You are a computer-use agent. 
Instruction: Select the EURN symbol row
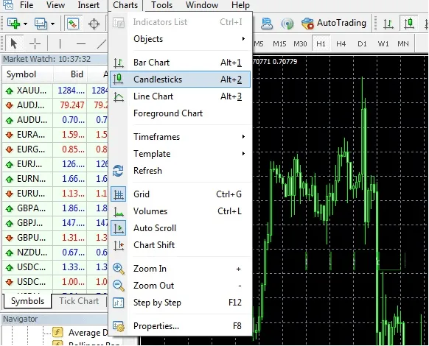click(55, 179)
